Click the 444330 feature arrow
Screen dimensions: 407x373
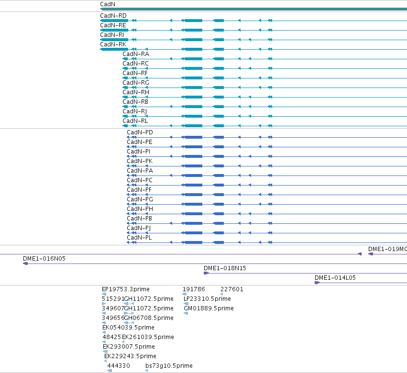point(110,371)
